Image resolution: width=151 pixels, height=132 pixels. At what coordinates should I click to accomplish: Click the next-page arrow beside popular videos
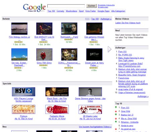109,49
